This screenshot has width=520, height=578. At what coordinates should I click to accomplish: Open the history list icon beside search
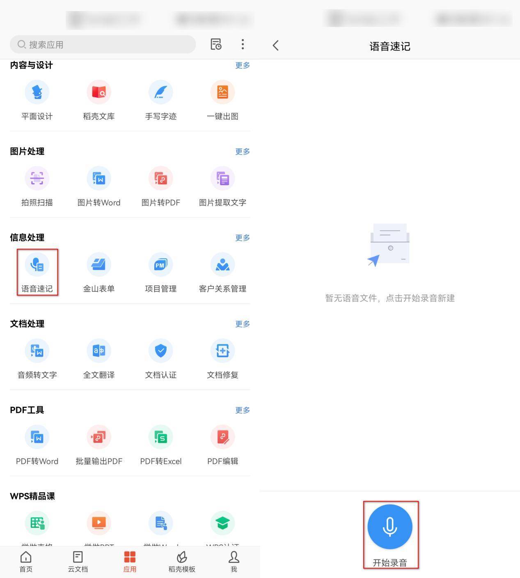coord(216,44)
